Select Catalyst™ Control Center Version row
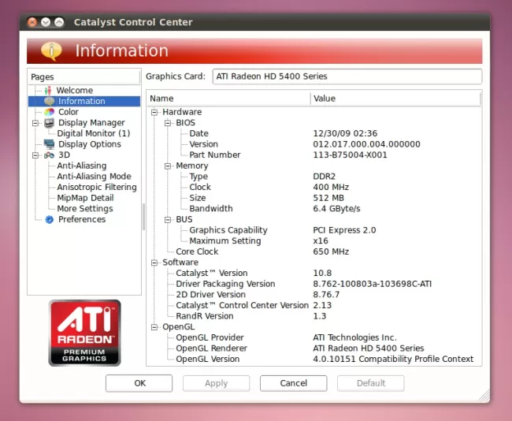 point(314,305)
